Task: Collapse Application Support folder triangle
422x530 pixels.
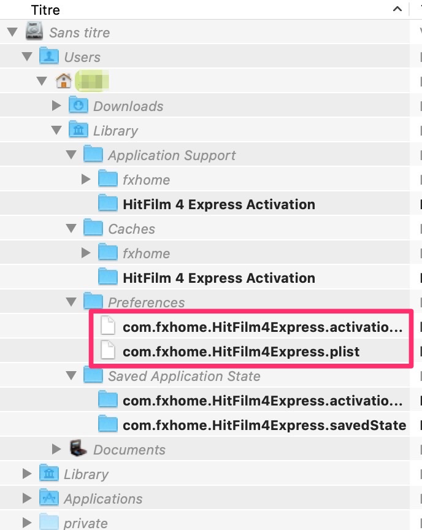Action: click(71, 155)
